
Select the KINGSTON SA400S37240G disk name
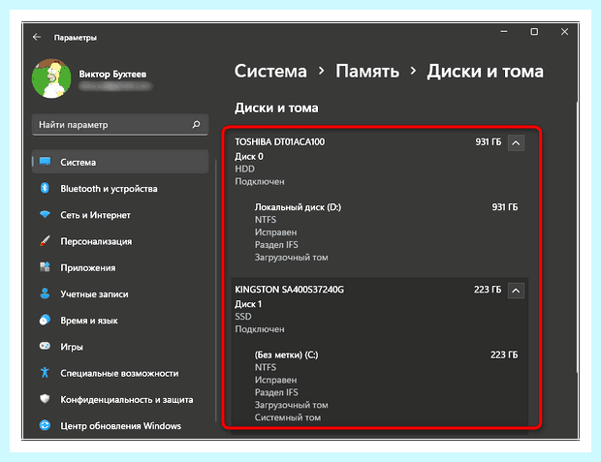290,290
